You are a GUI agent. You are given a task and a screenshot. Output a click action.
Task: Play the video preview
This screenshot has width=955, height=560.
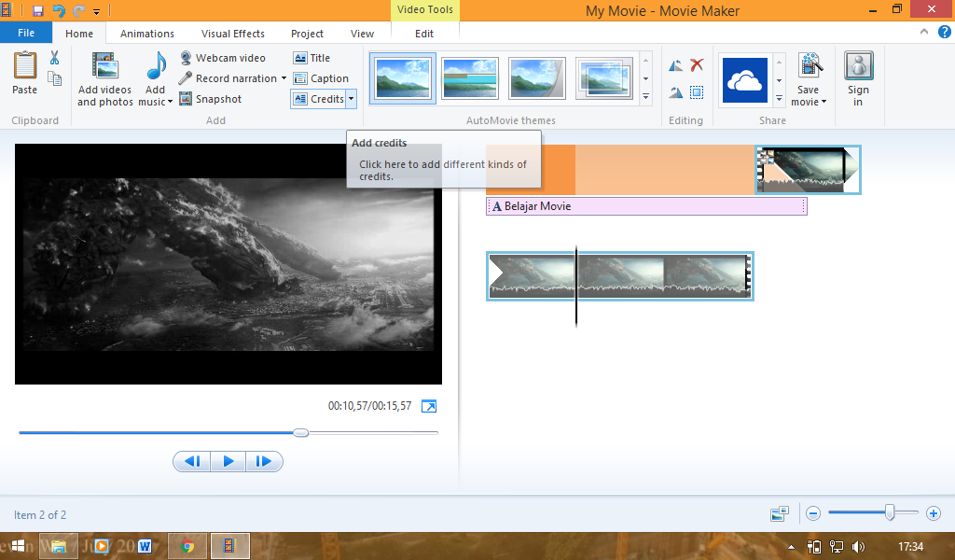tap(228, 461)
